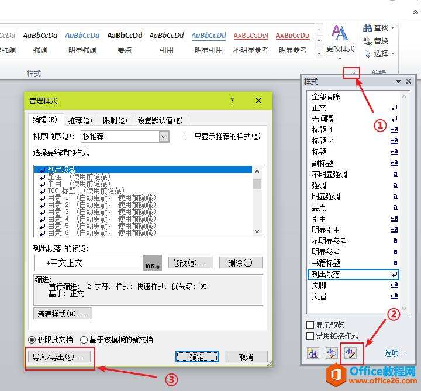Click 全部清除 in Styles pane
421x391 pixels.
[353, 96]
